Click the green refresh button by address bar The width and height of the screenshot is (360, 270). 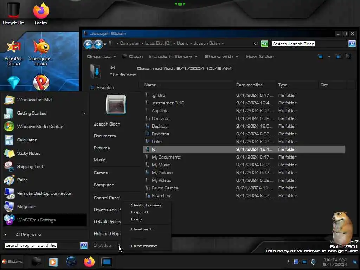(264, 44)
